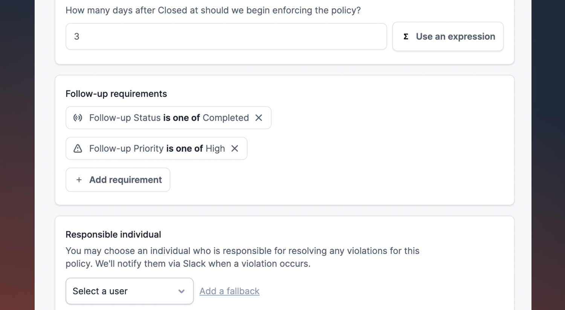565x310 pixels.
Task: Select the Follow-up Status label text
Action: coord(125,118)
